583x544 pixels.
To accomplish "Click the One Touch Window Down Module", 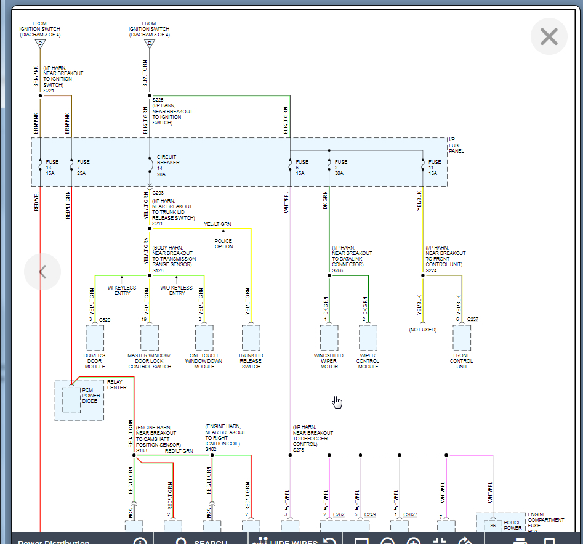I will click(204, 338).
